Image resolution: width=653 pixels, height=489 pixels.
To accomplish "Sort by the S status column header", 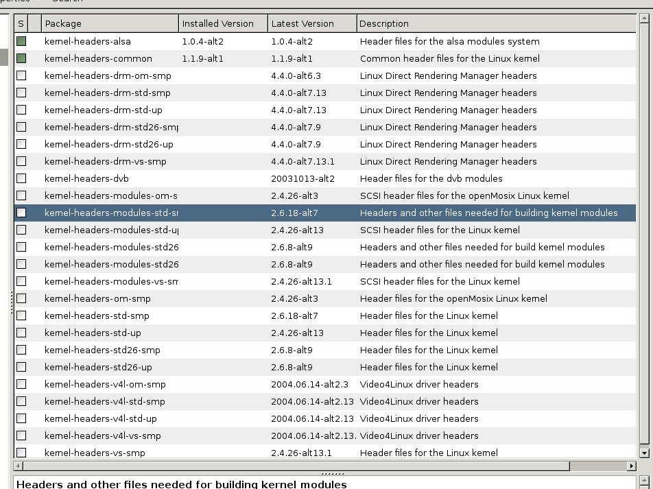I will [x=21, y=23].
